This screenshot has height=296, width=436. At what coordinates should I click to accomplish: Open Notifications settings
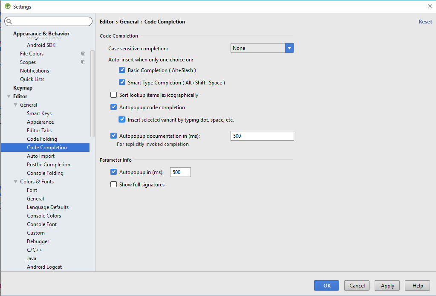coord(35,71)
